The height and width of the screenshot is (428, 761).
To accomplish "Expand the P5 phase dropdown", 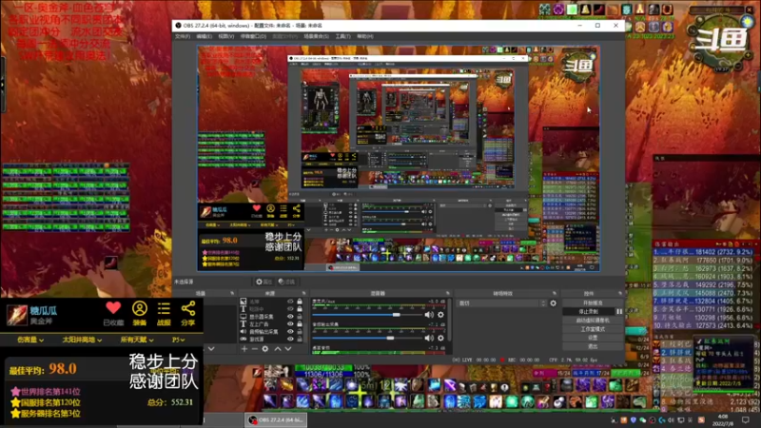I will 178,340.
